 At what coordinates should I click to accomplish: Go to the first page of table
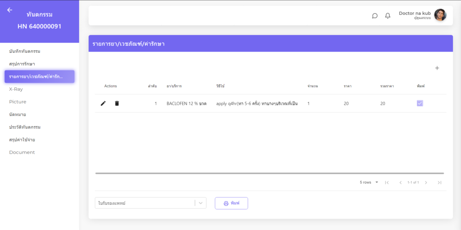[x=386, y=182]
